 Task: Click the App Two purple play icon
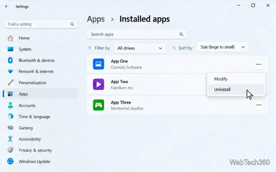98,84
